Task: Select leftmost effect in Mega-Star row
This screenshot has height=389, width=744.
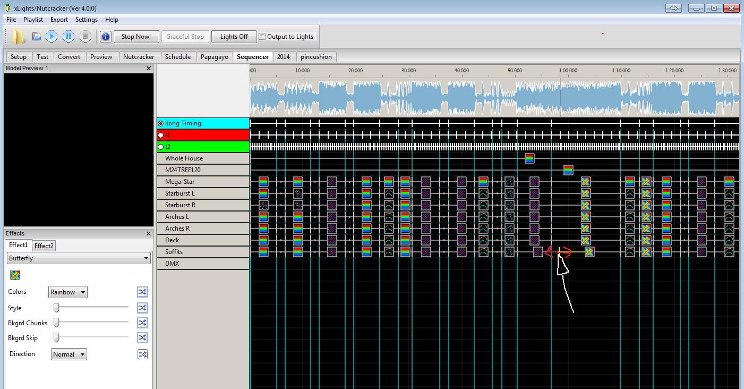Action: (263, 182)
